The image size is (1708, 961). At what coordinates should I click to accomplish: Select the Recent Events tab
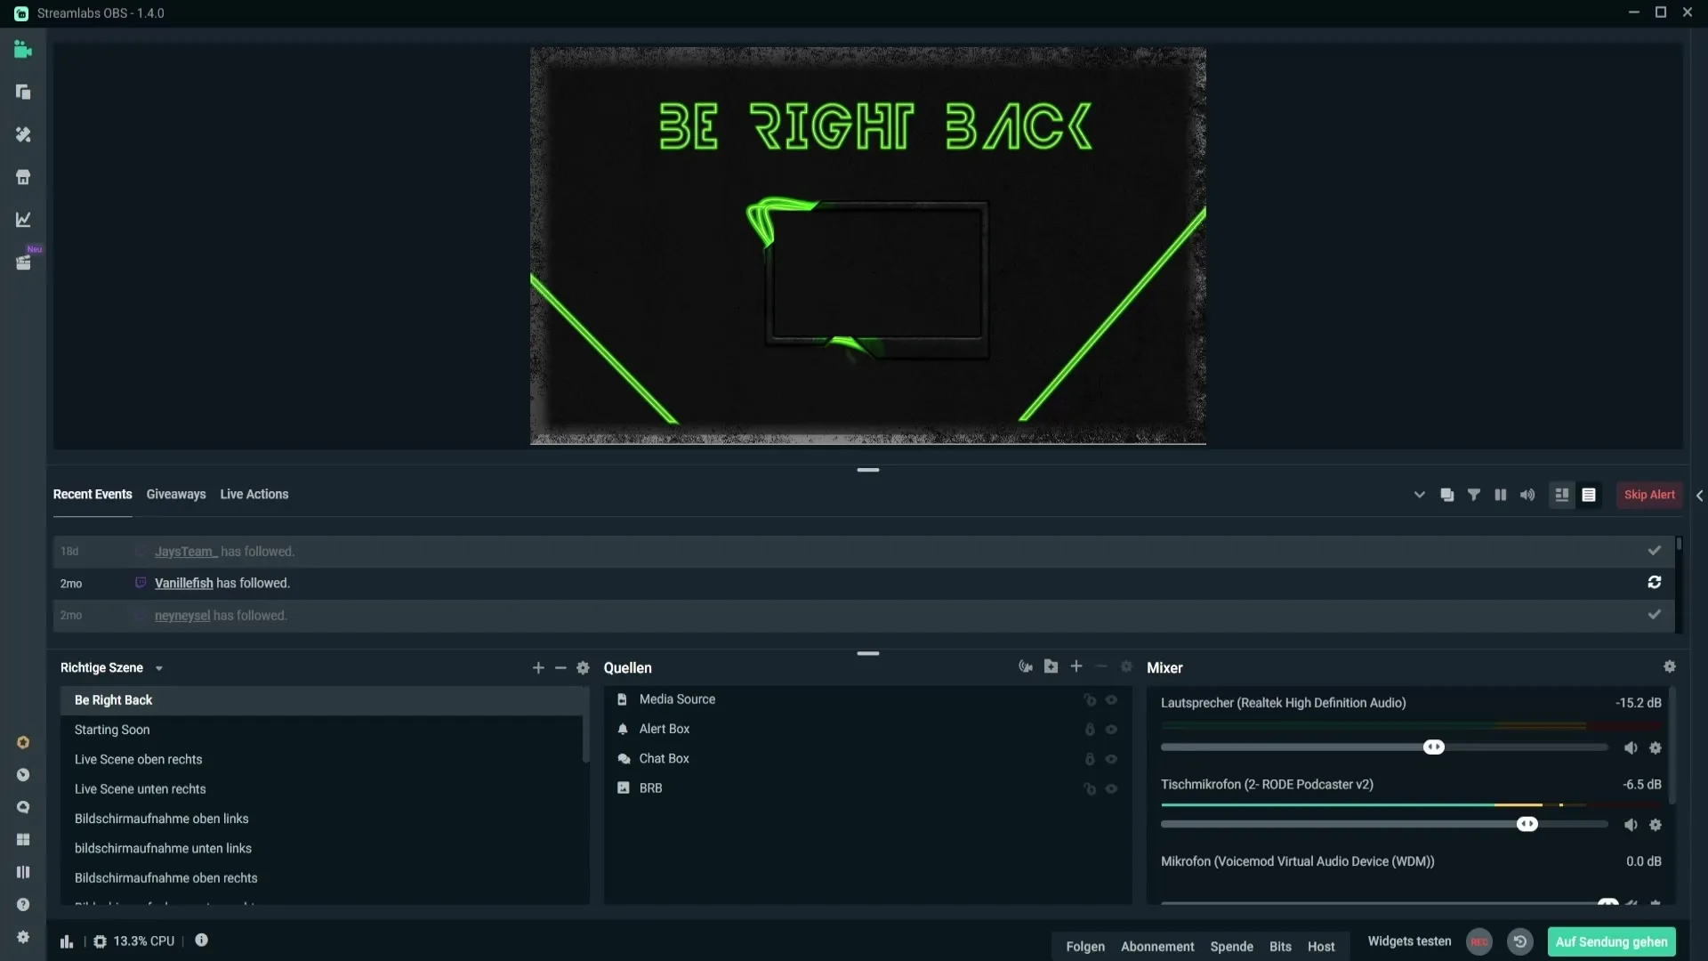pyautogui.click(x=92, y=493)
